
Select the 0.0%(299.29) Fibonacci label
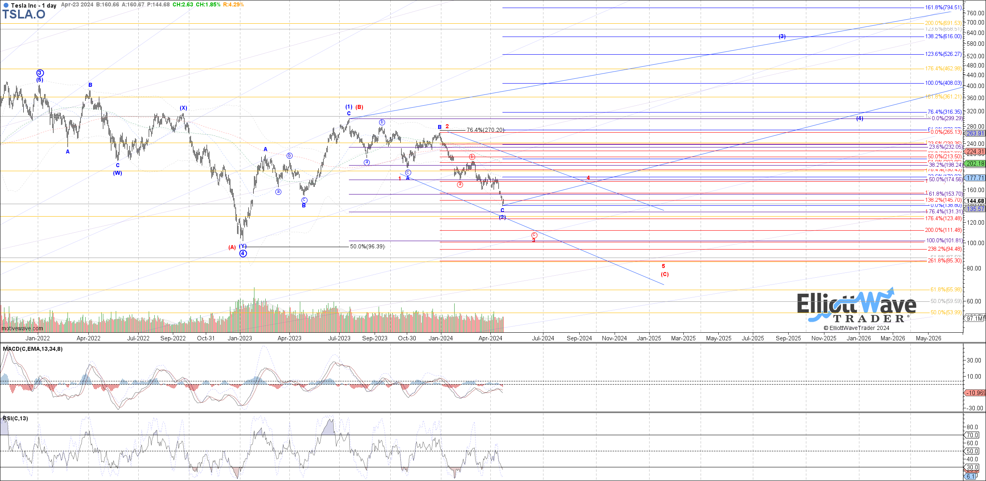(x=947, y=119)
